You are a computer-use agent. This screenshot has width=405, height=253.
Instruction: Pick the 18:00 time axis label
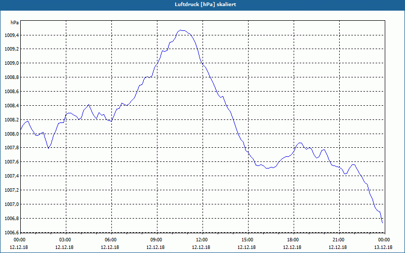tap(293, 240)
